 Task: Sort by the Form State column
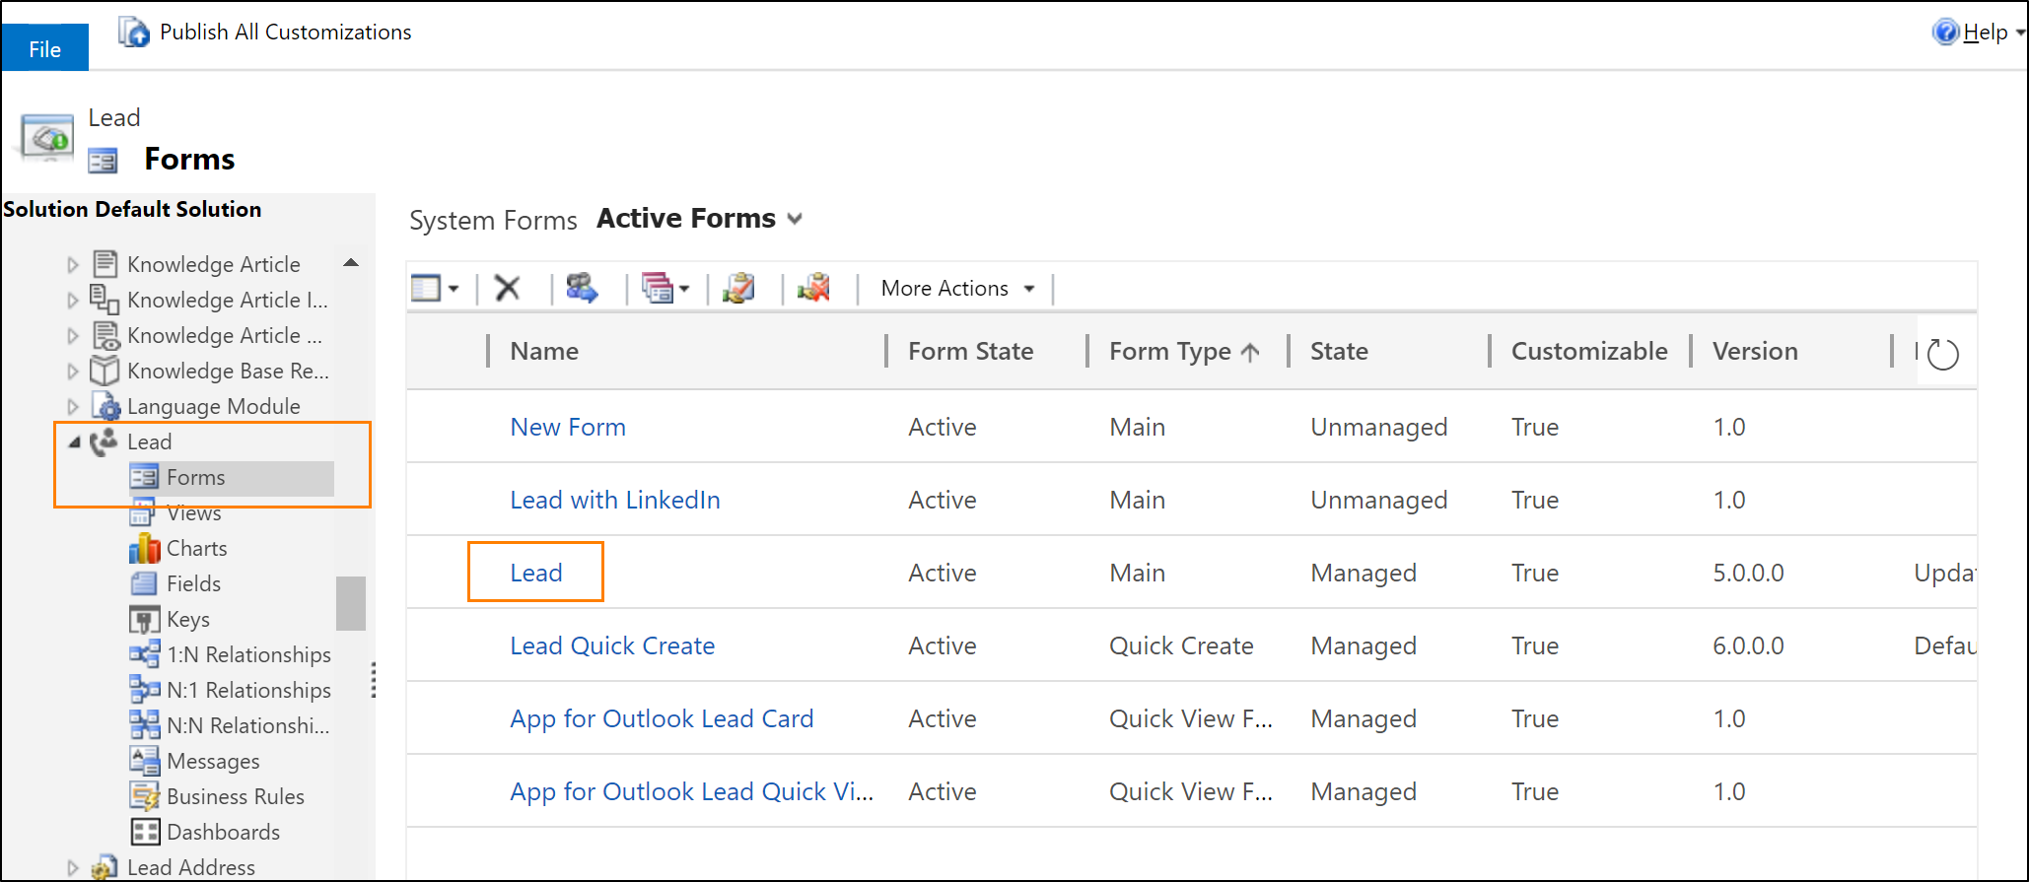click(970, 352)
